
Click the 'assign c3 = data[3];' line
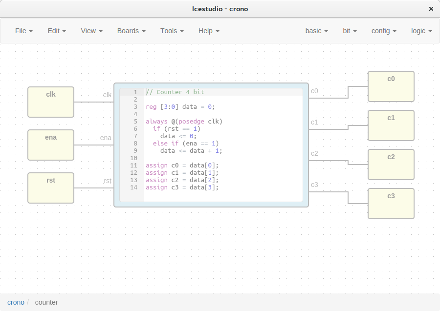tap(182, 187)
